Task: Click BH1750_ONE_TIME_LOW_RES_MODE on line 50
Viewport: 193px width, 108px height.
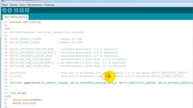Action: (30, 66)
